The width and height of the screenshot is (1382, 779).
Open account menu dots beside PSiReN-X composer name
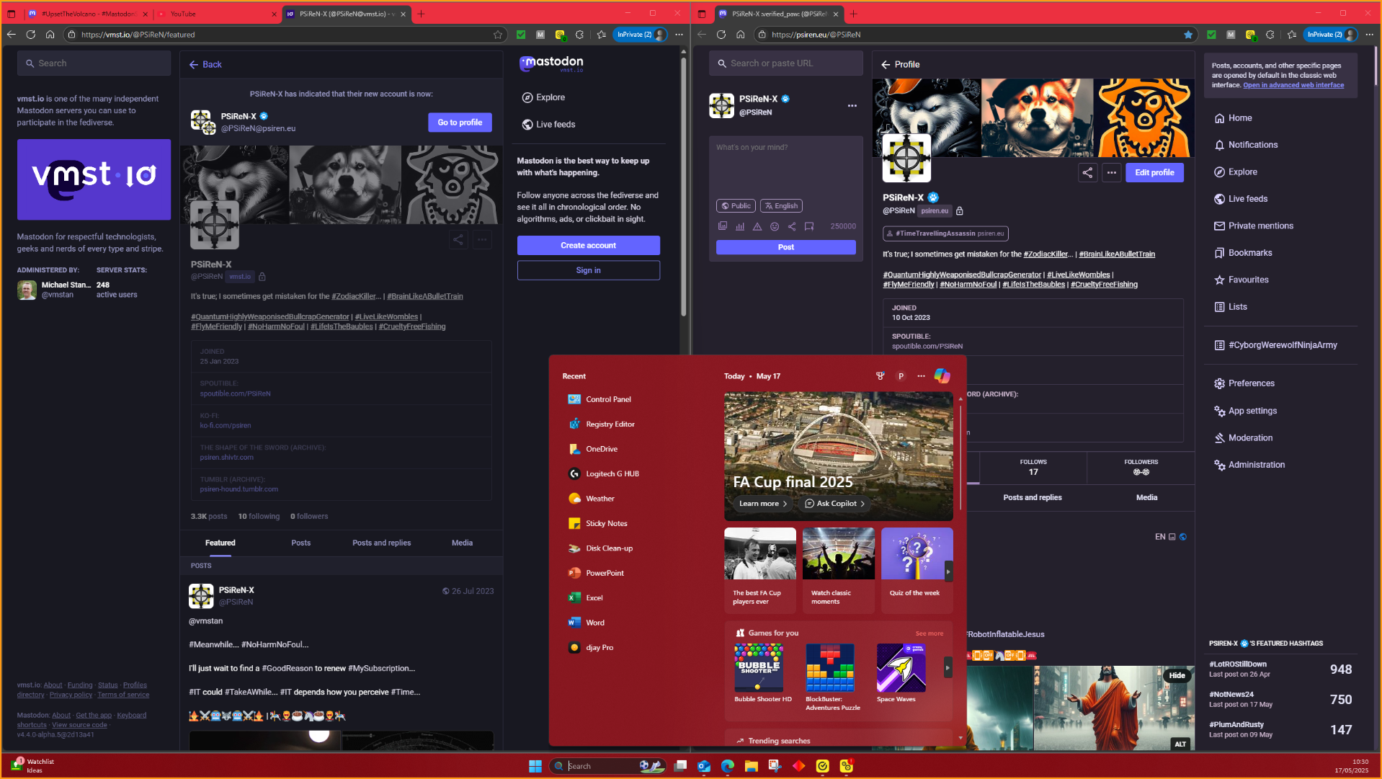coord(852,106)
